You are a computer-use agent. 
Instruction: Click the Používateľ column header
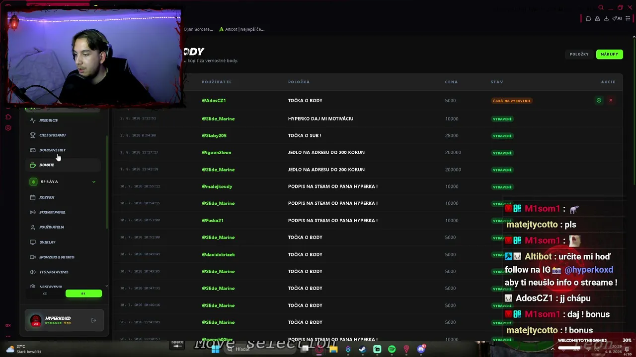217,82
